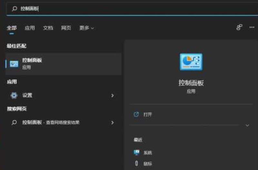Open 控制面板 查看网络搜索结果 web search entry

(x=64, y=123)
